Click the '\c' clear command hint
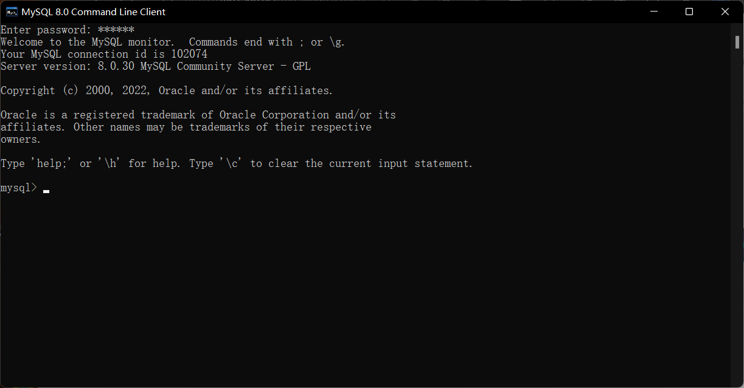 click(x=235, y=163)
